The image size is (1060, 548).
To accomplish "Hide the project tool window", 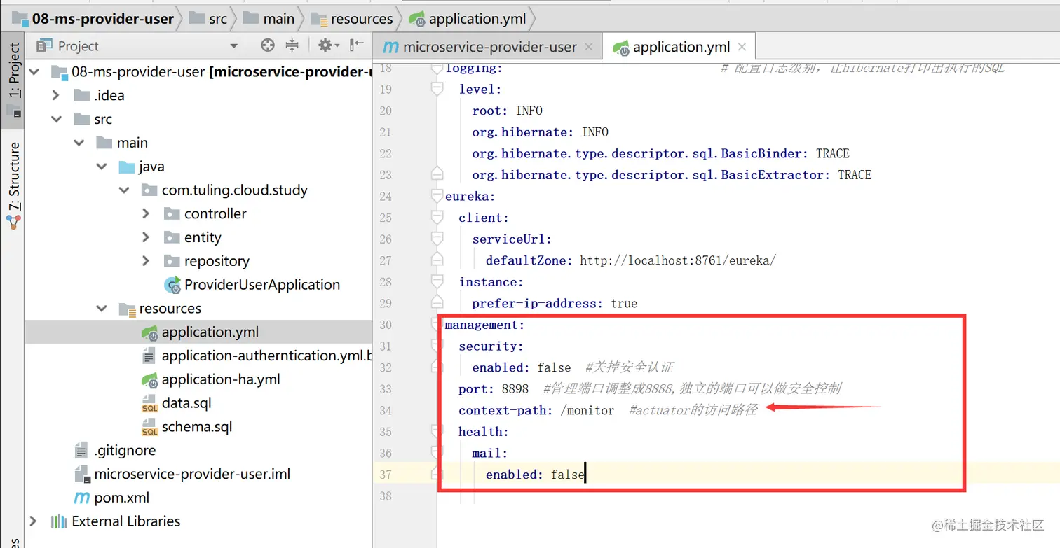I will tap(357, 45).
